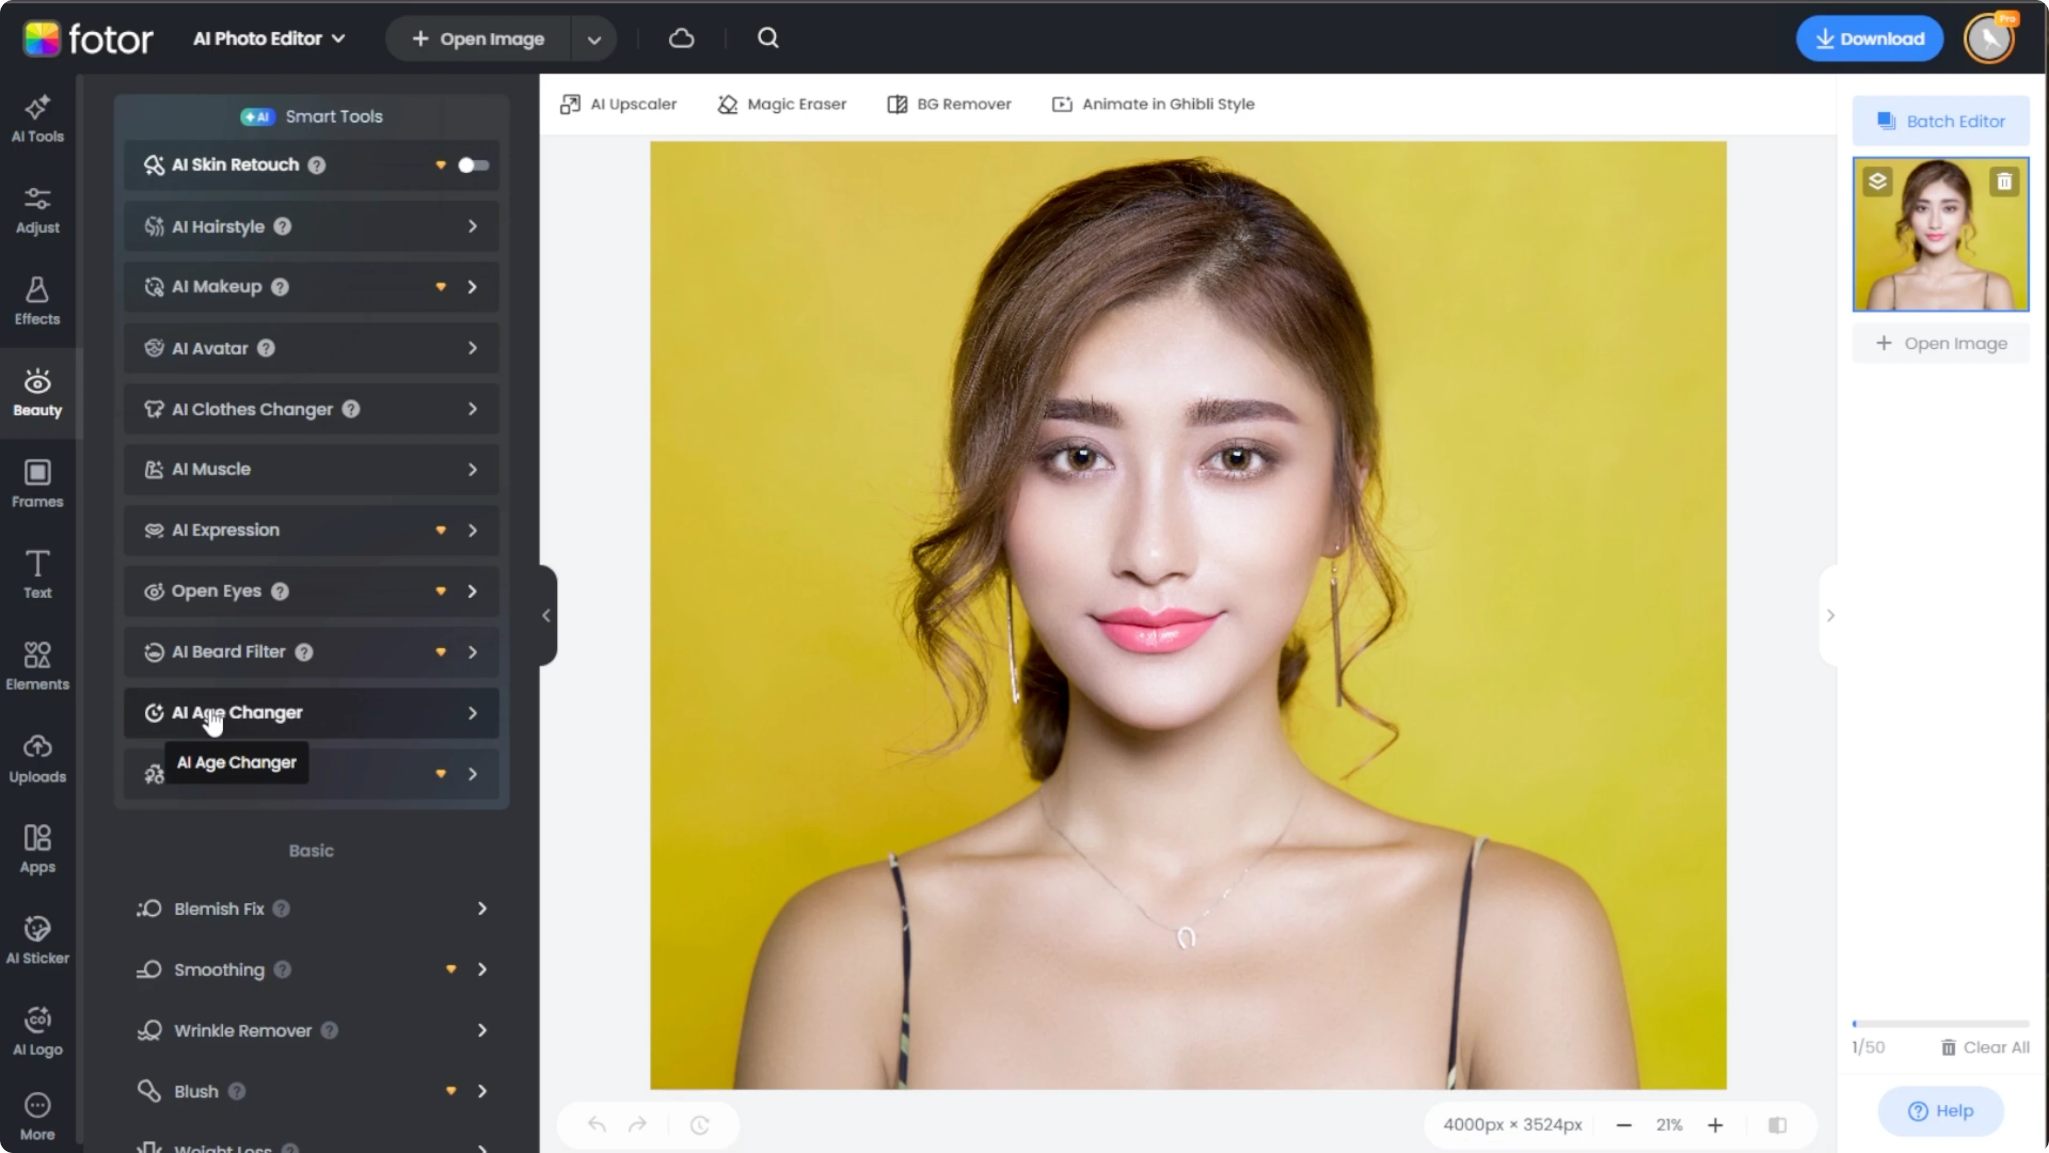Select the Beauty sidebar tab
Screen dimensions: 2049x1153
click(x=37, y=393)
